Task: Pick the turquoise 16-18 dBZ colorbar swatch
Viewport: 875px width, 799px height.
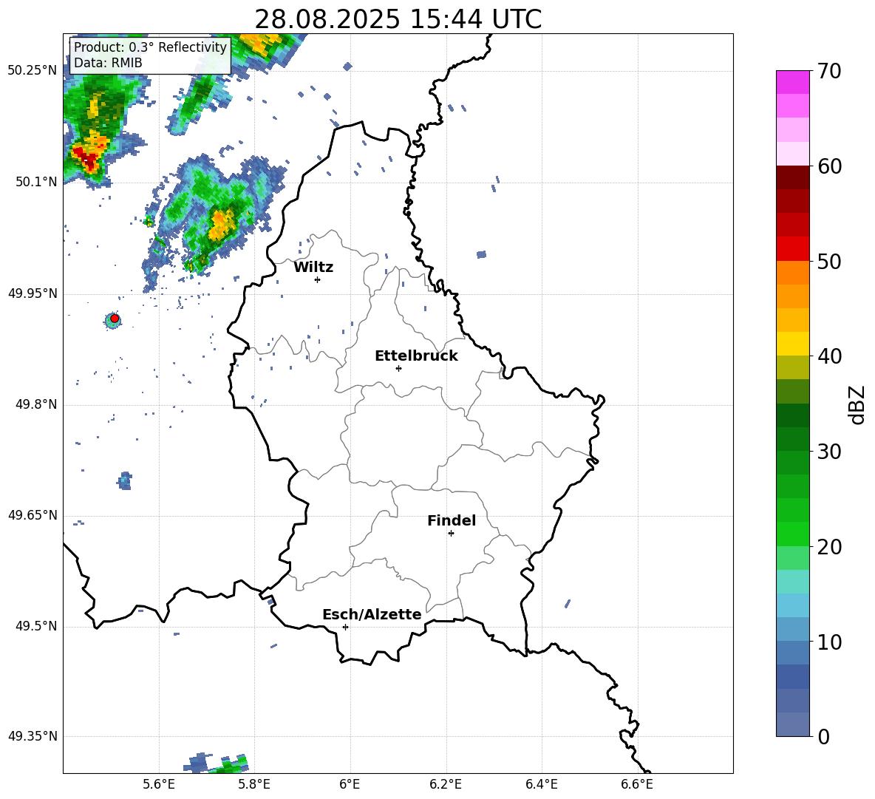Action: pos(792,582)
